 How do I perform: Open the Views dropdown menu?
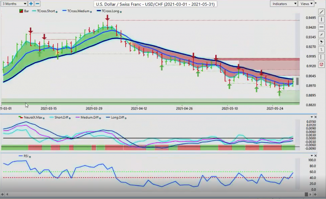tap(306, 4)
